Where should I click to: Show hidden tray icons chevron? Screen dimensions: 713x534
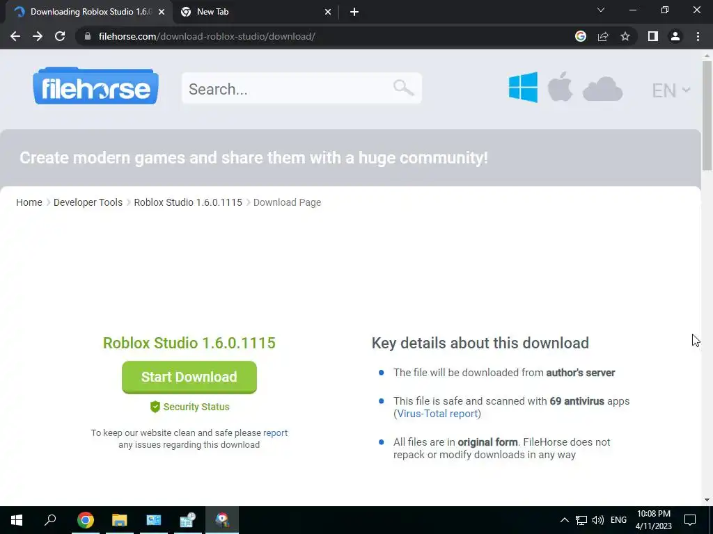tap(564, 520)
